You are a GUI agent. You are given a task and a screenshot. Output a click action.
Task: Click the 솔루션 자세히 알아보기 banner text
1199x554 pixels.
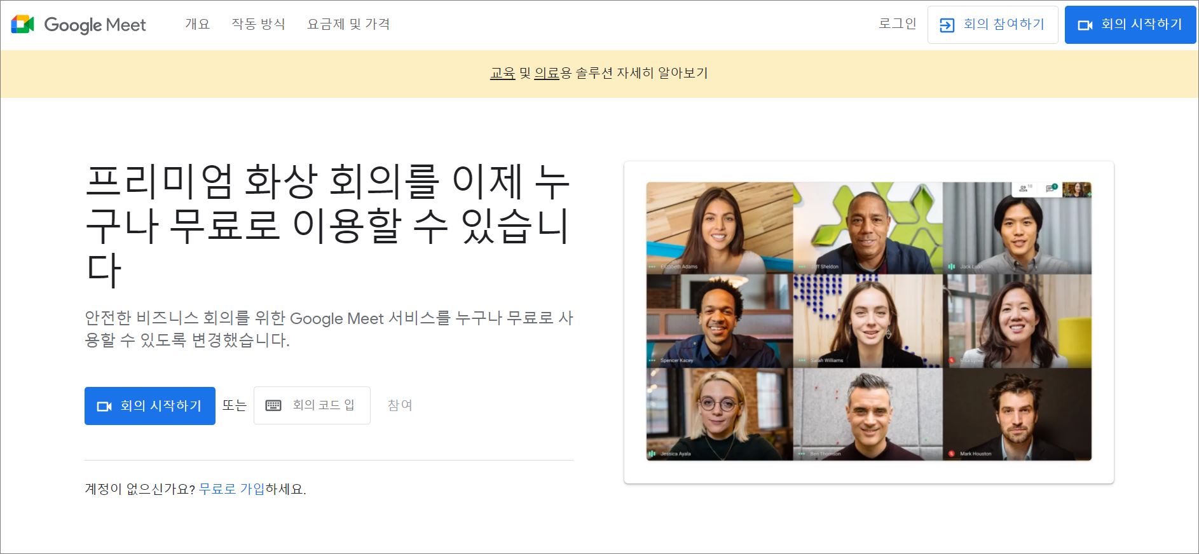(x=641, y=73)
